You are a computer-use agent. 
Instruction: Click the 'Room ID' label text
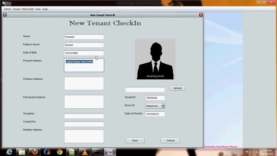coord(129,105)
